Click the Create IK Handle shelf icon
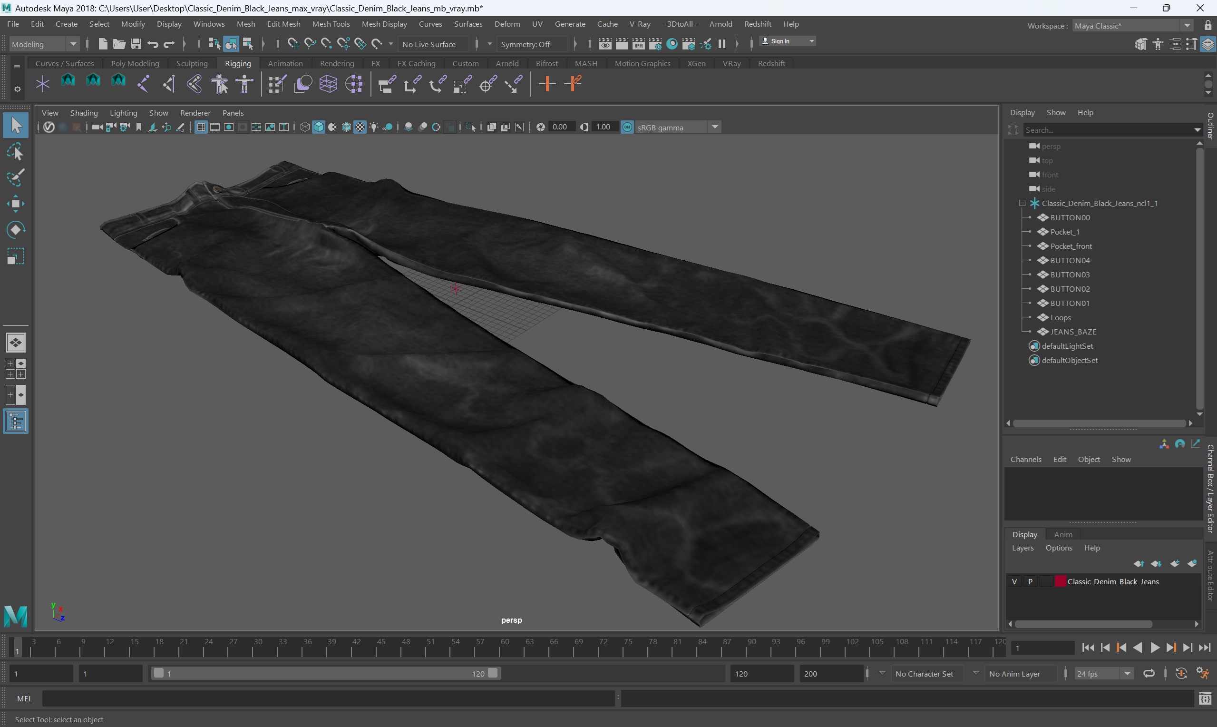 coord(169,84)
